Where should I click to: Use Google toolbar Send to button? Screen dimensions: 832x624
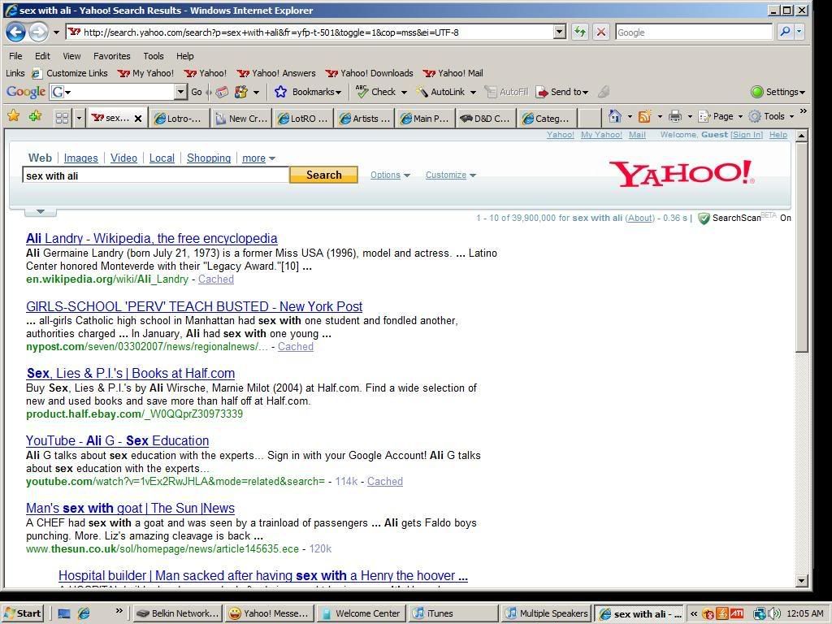tap(562, 92)
